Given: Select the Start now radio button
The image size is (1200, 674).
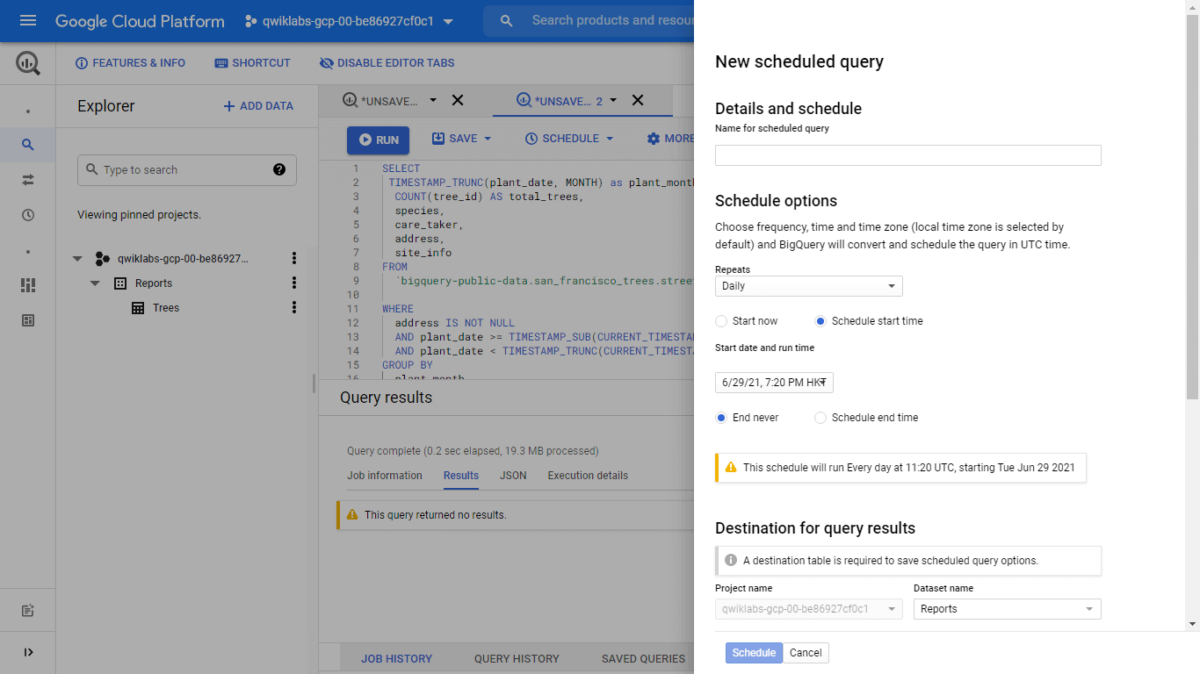Looking at the screenshot, I should click(x=721, y=321).
